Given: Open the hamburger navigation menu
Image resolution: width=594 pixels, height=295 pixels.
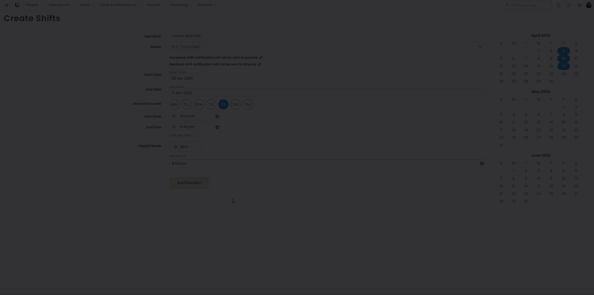Looking at the screenshot, I should (x=7, y=5).
